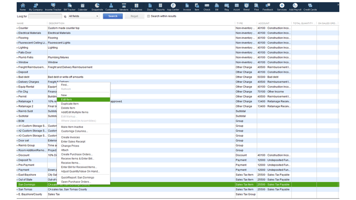Image resolution: width=356 pixels, height=200 pixels.
Task: Click the Invoice toolbar icon
Action: [187, 7]
